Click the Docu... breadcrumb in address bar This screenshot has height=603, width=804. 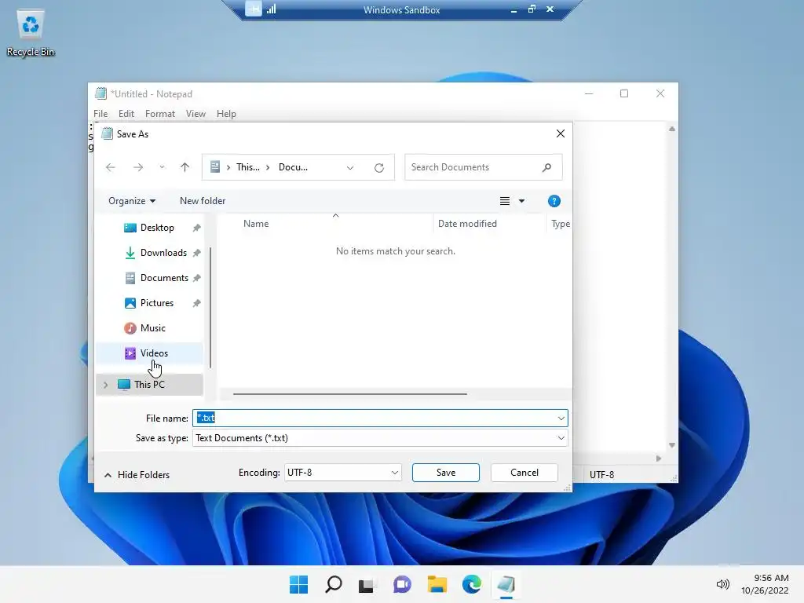click(x=293, y=167)
